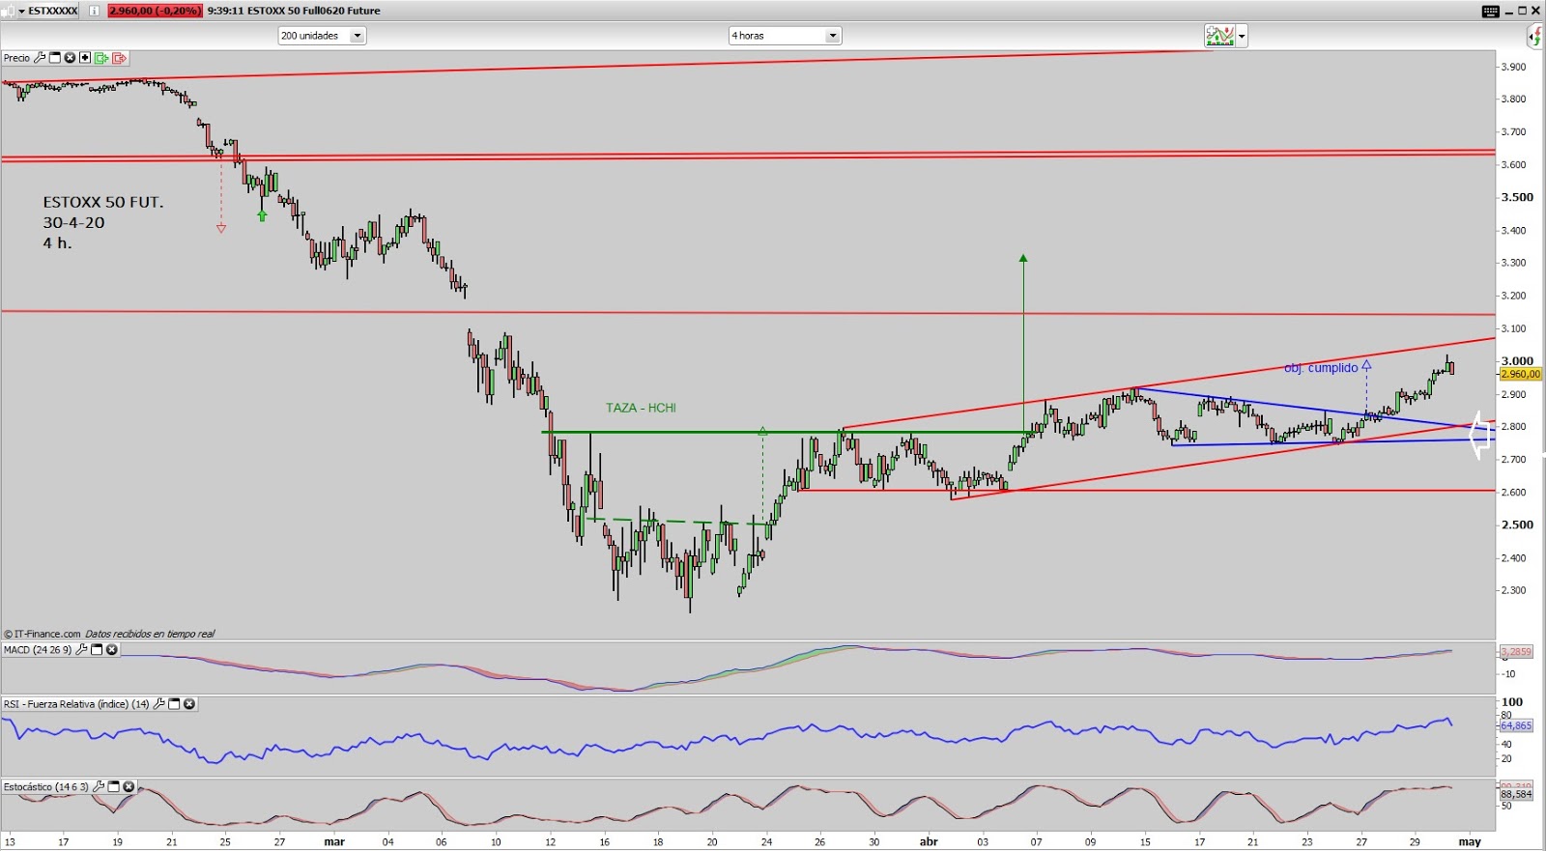Maximize the chart window
Viewport: 1546px width, 851px height.
click(x=1522, y=11)
